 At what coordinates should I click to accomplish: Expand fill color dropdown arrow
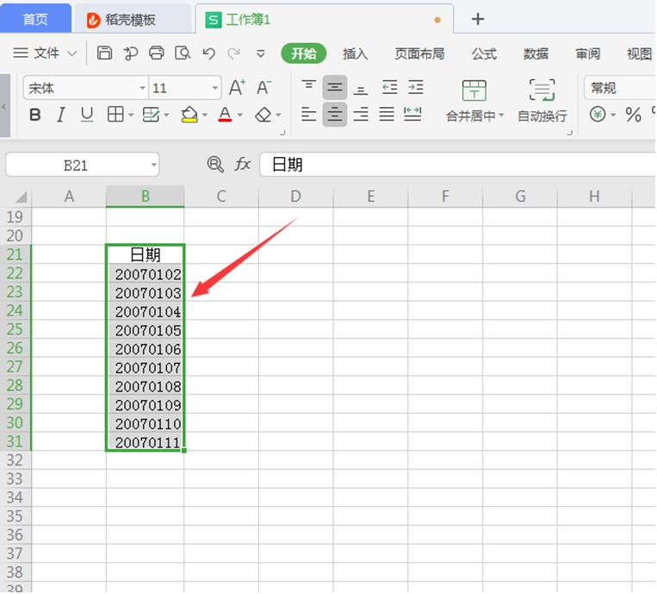coord(204,115)
